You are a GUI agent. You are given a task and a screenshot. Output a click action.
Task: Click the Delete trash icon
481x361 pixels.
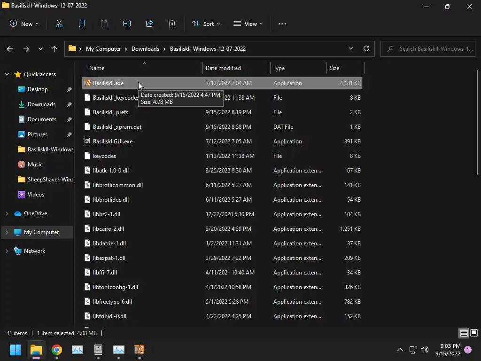(x=172, y=24)
